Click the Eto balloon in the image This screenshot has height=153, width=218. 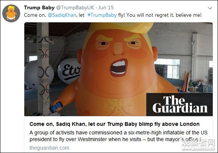pyautogui.click(x=69, y=71)
